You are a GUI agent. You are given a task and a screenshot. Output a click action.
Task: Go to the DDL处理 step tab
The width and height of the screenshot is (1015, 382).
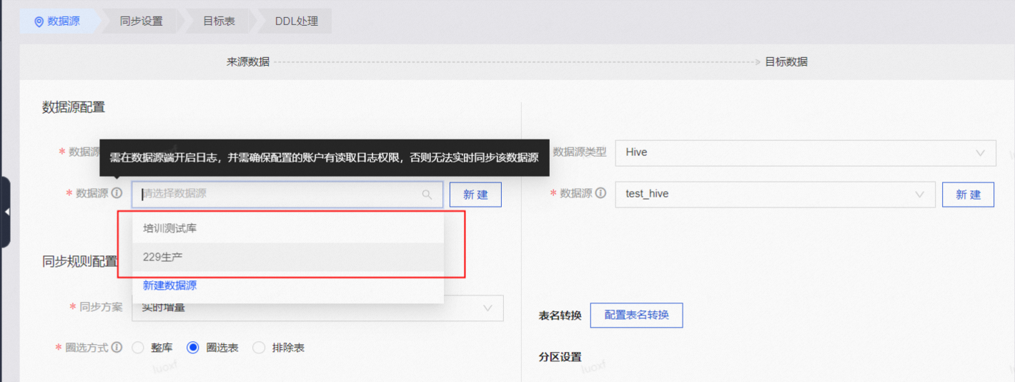click(x=297, y=21)
